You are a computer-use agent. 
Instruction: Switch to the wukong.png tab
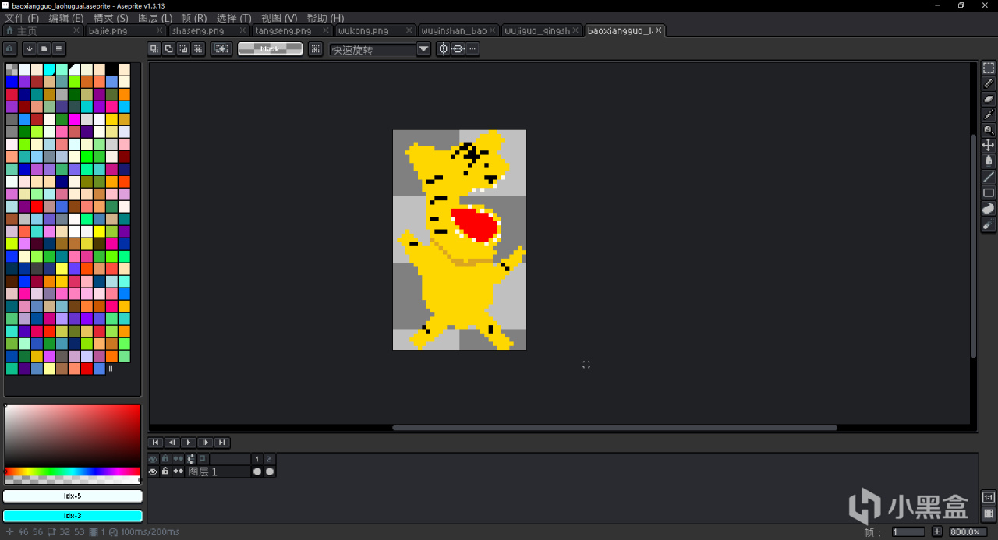pyautogui.click(x=363, y=30)
